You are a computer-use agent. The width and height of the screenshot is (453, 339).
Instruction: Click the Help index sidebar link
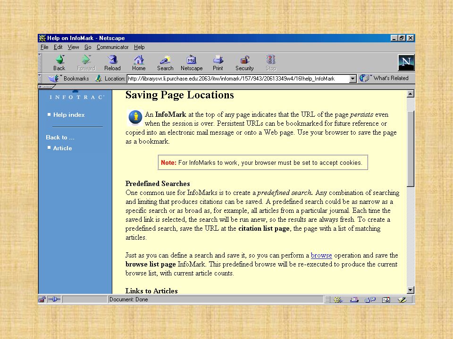[69, 115]
